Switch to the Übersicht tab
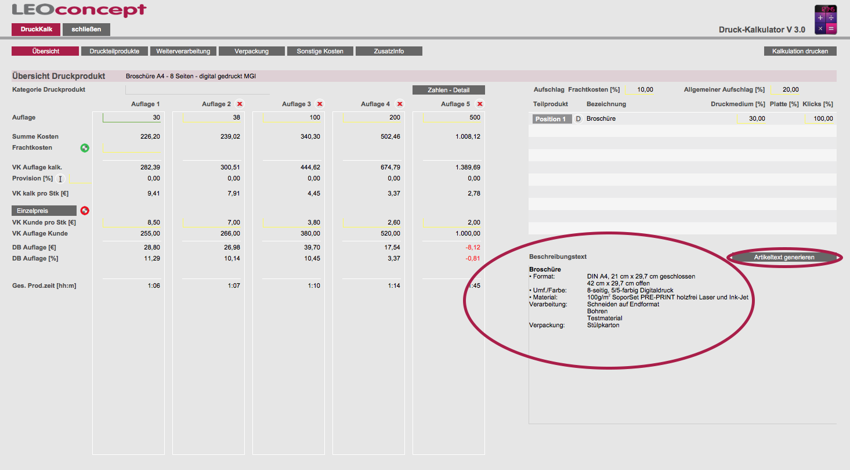Screen dimensions: 850x470 click(45, 51)
